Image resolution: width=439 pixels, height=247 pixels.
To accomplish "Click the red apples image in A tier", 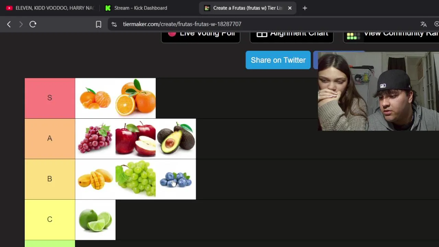I will click(135, 139).
